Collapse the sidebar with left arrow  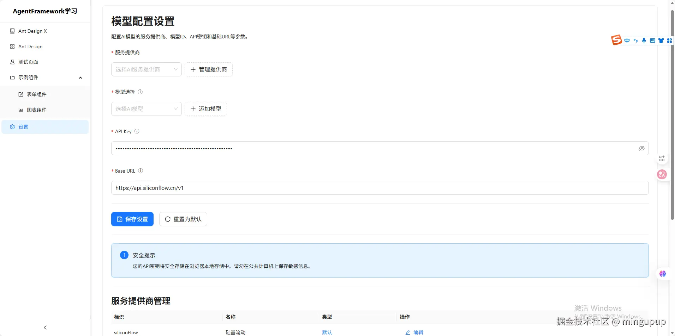pyautogui.click(x=45, y=328)
